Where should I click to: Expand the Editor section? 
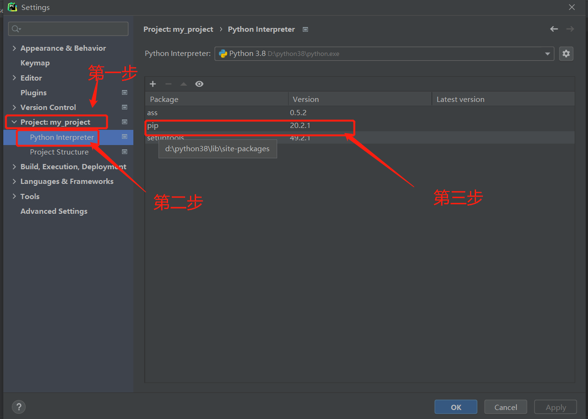[x=14, y=78]
